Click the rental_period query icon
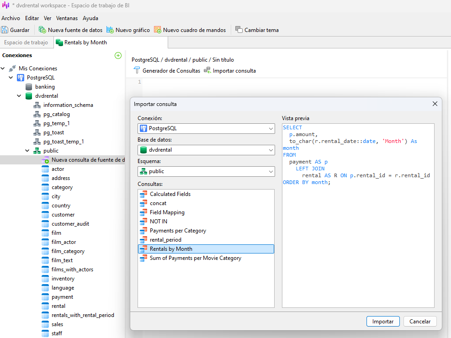The height and width of the screenshot is (338, 451). [143, 240]
